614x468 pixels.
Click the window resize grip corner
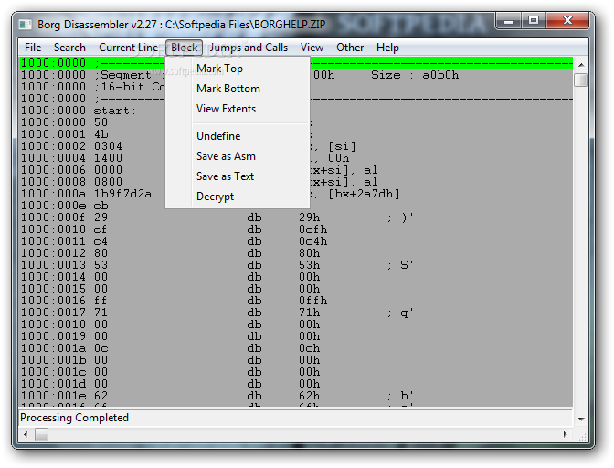[x=583, y=436]
